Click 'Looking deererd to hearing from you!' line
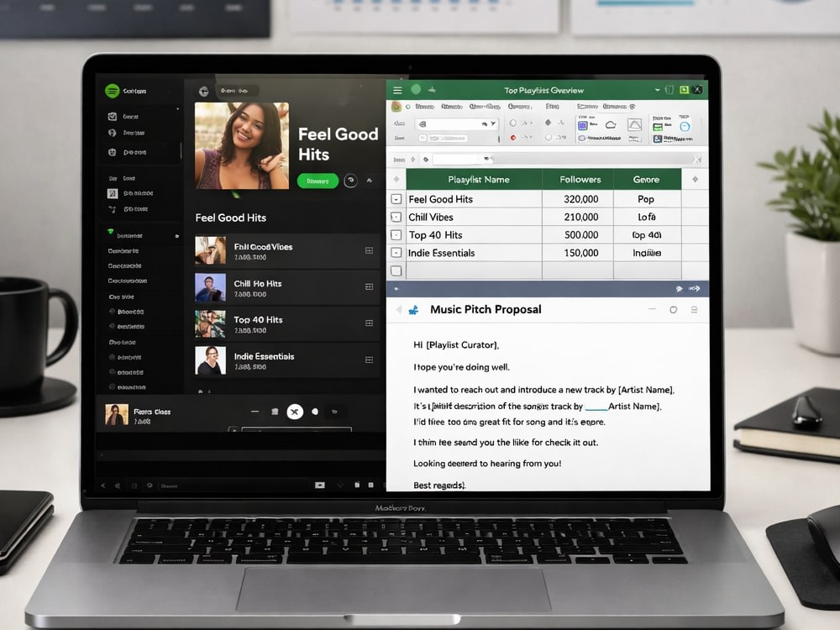840x630 pixels. click(x=487, y=464)
